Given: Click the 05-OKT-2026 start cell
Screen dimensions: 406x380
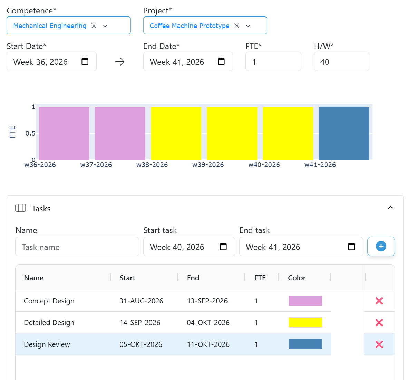Looking at the screenshot, I should coord(141,344).
